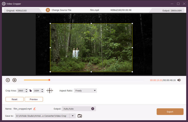
Task: Toggle the crop aspect lock icon
Action: pos(31,91)
